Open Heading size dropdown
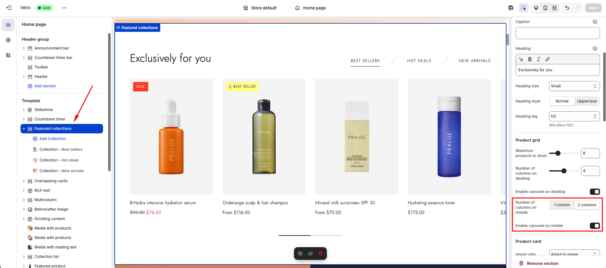Viewport: 606px width, 268px height. pos(574,86)
